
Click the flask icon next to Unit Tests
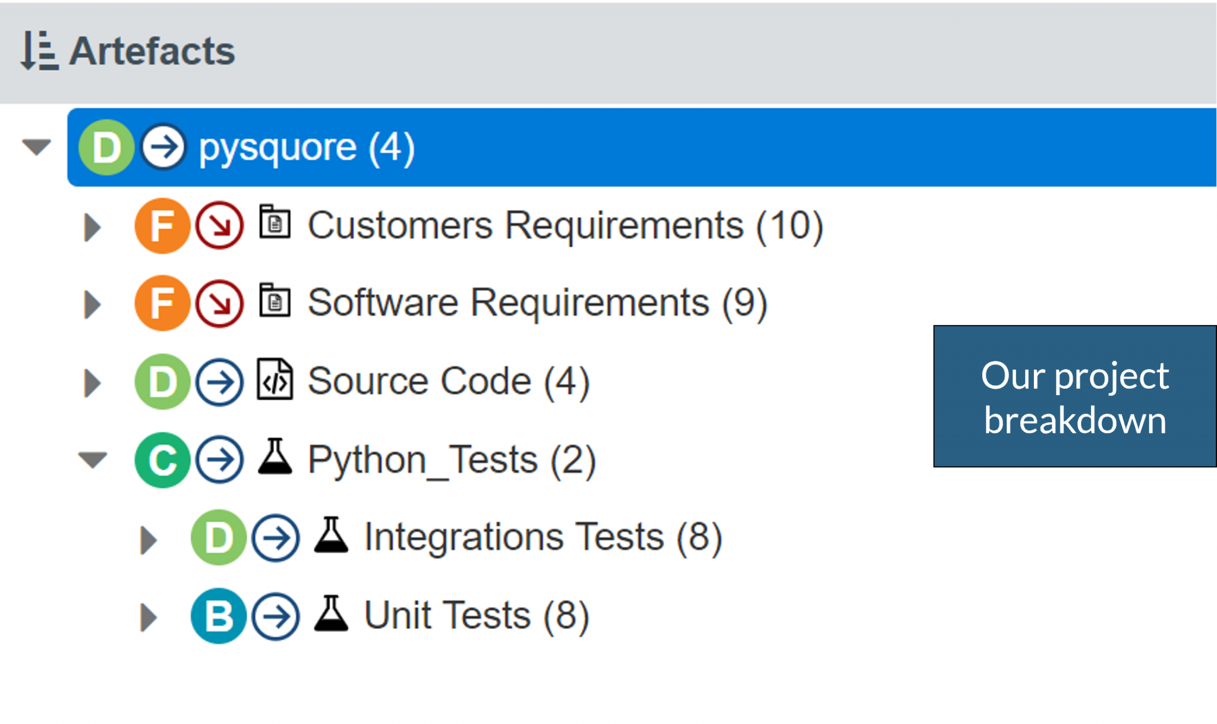pos(330,614)
